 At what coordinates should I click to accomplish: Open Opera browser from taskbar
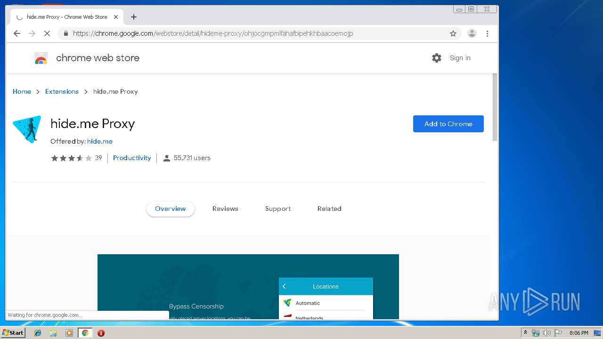coord(101,333)
